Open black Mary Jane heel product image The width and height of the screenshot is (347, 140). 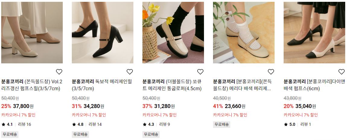tap(103, 33)
